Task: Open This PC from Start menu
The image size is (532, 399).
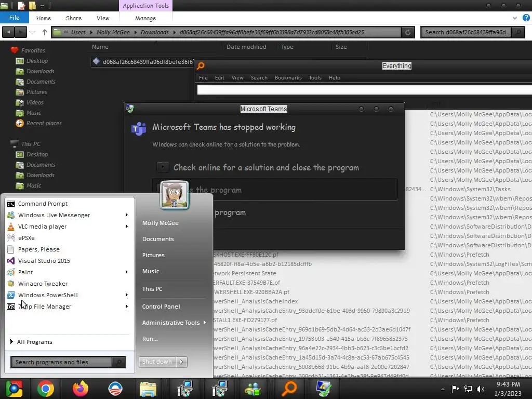Action: pyautogui.click(x=152, y=289)
